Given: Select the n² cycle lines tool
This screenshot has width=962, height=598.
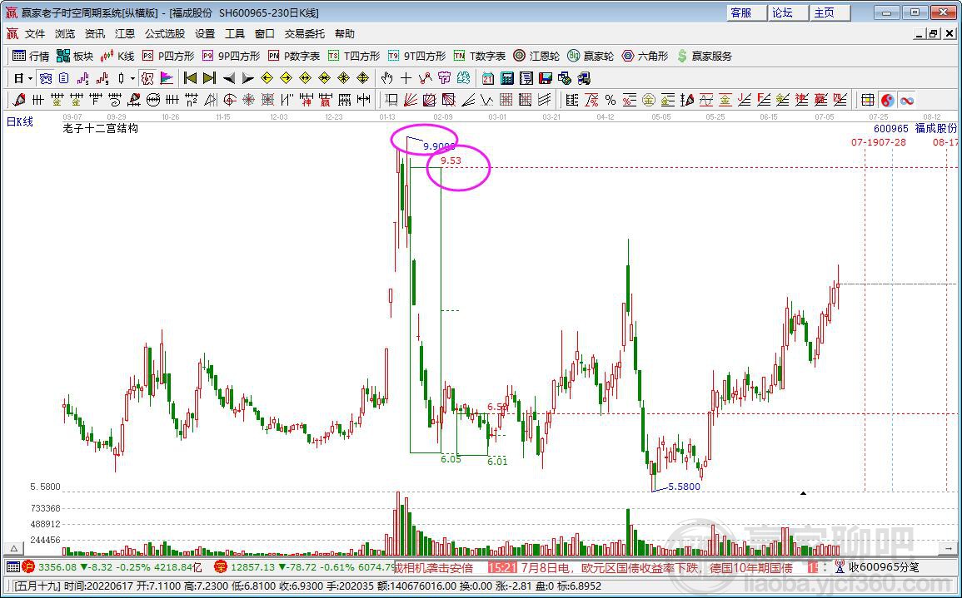Looking at the screenshot, I should [x=192, y=99].
